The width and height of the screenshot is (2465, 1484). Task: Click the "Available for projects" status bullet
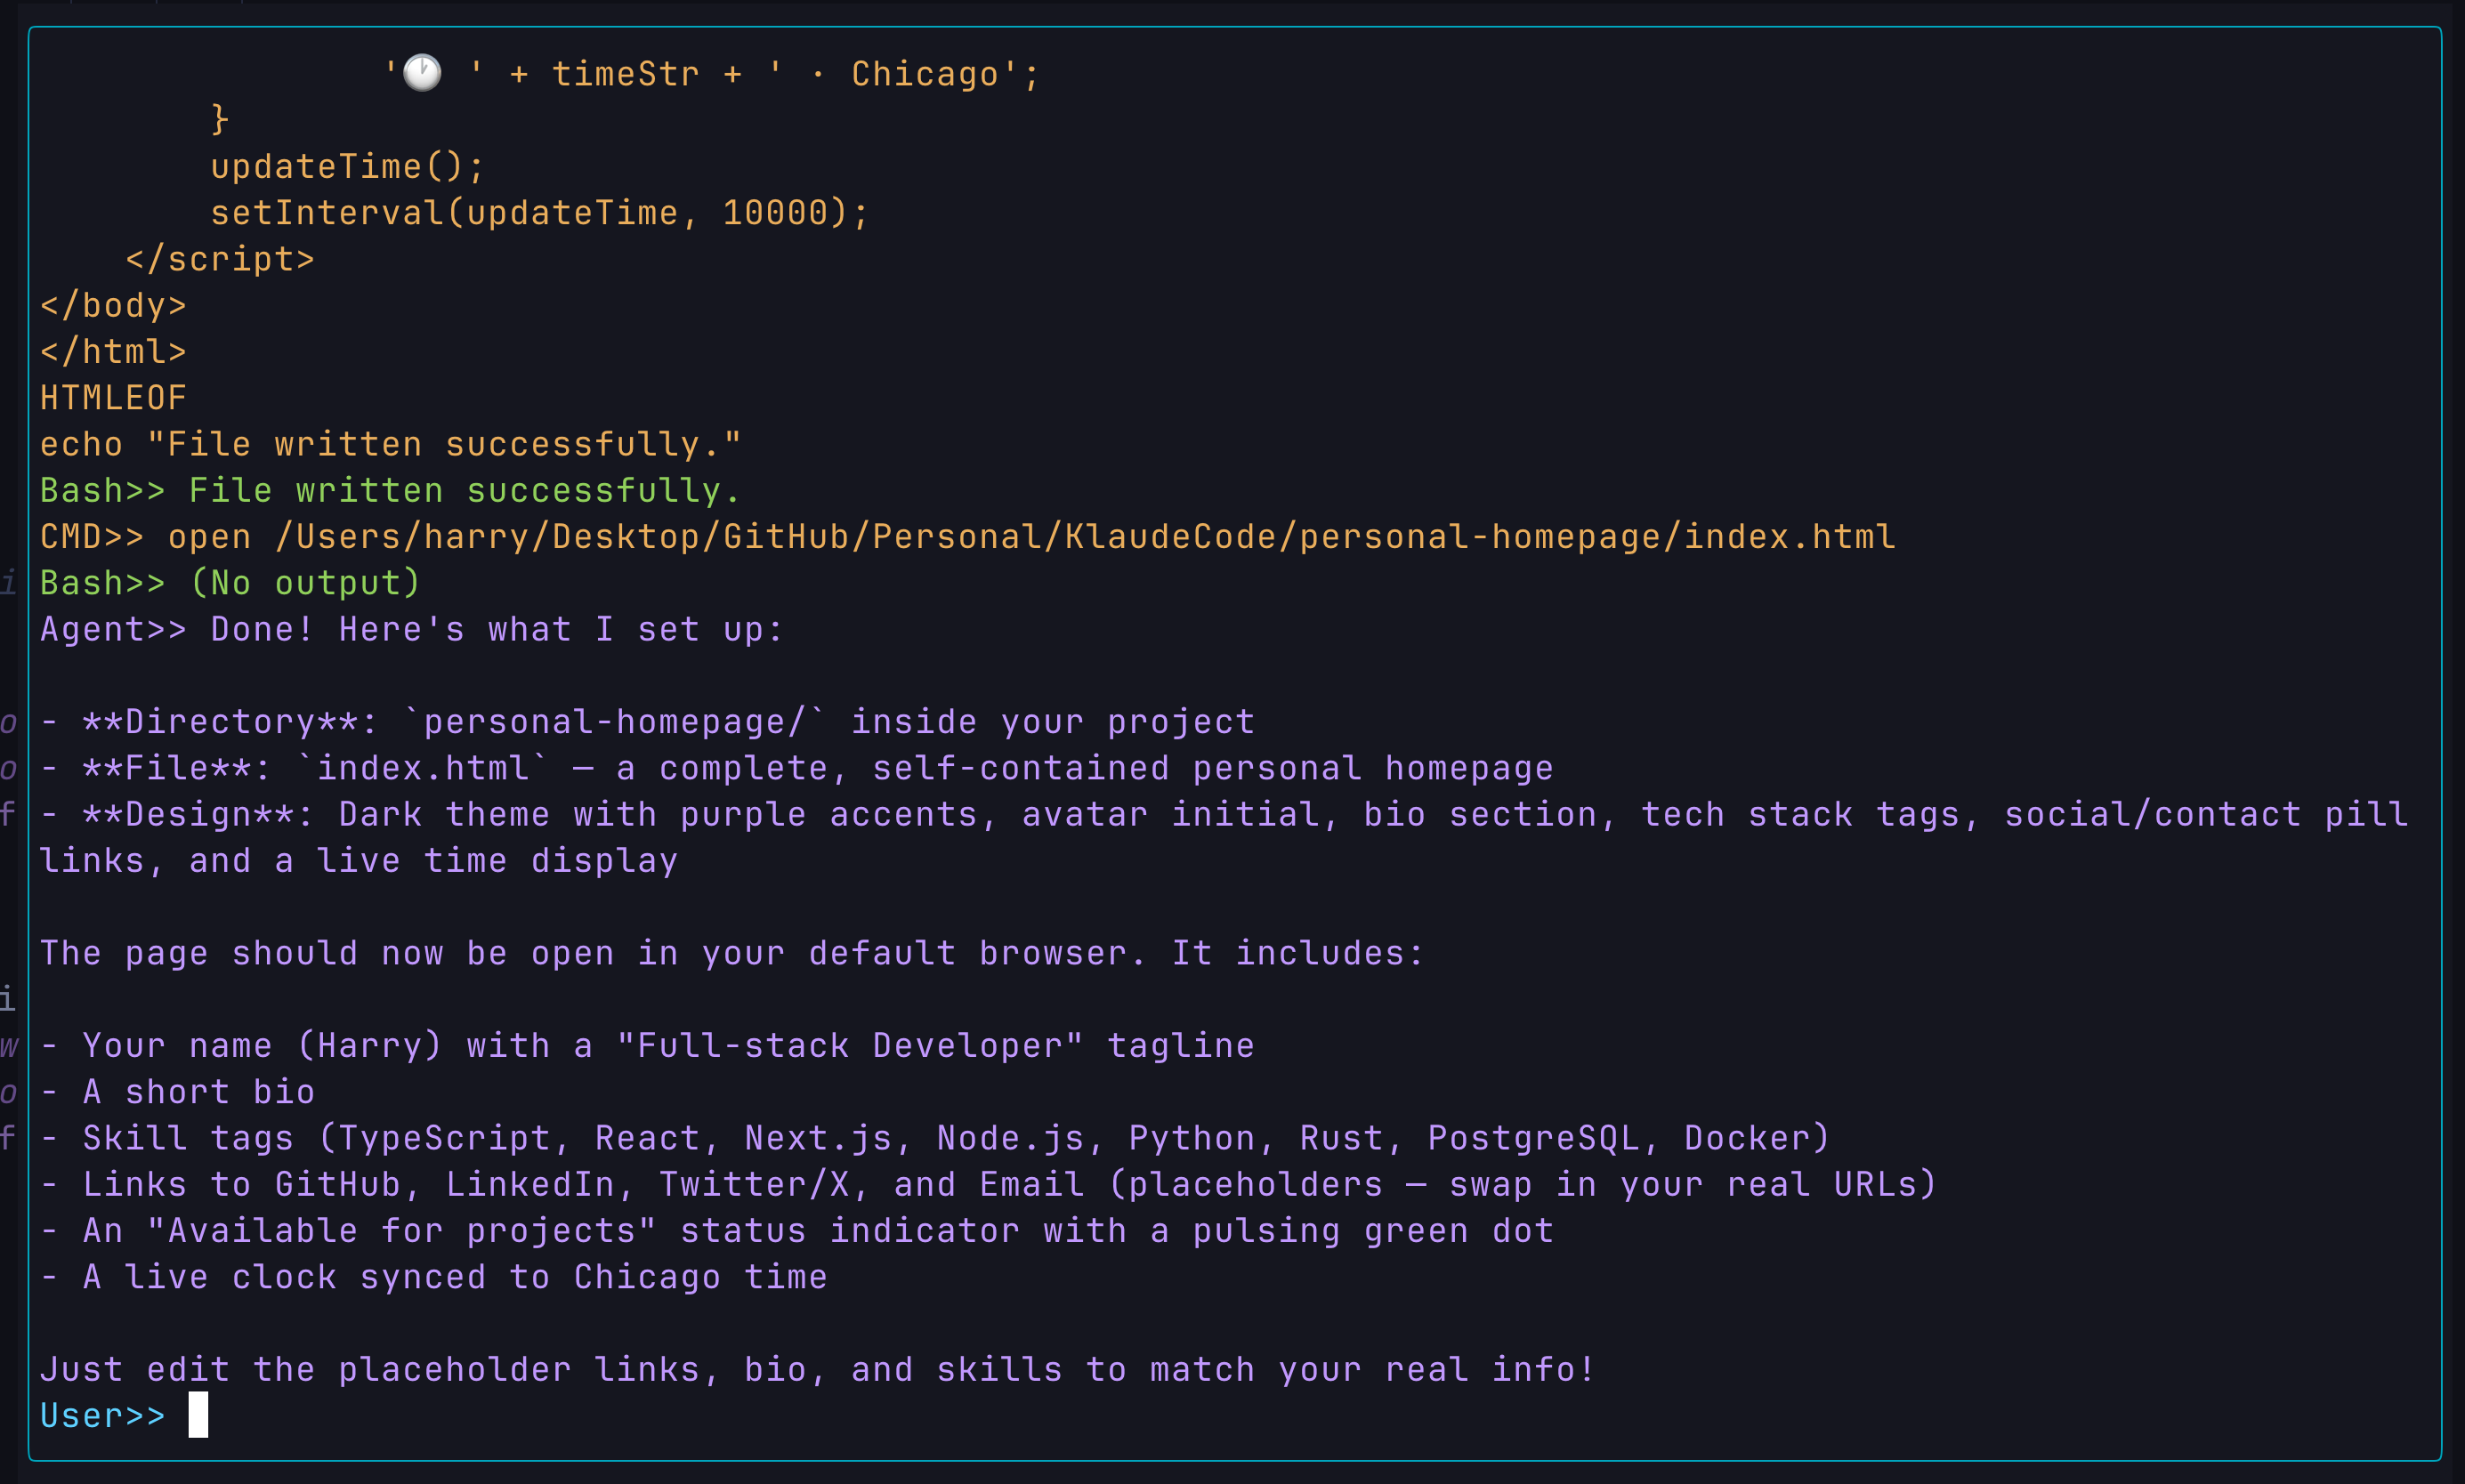click(x=797, y=1231)
